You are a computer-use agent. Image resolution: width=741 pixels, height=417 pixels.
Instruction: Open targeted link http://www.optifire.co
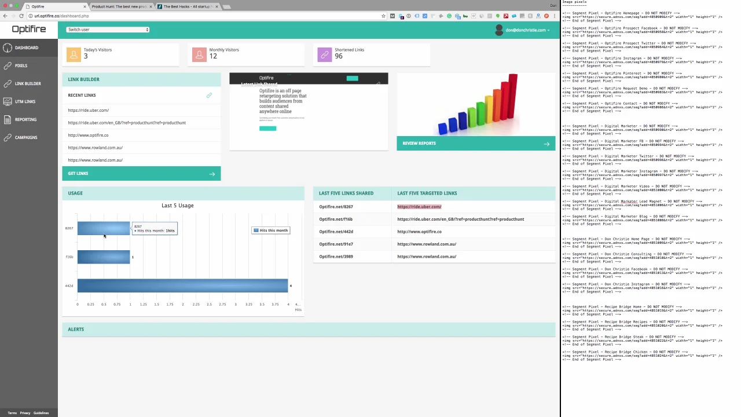tap(419, 232)
